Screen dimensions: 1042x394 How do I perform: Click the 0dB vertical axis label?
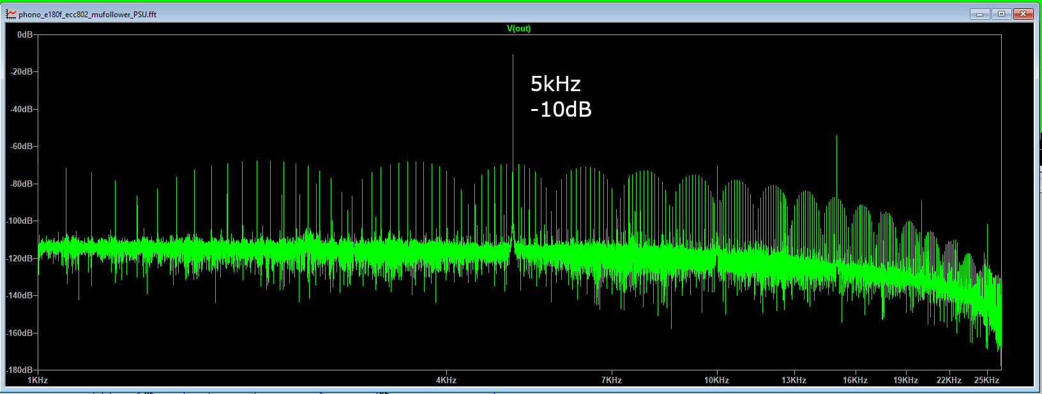25,34
